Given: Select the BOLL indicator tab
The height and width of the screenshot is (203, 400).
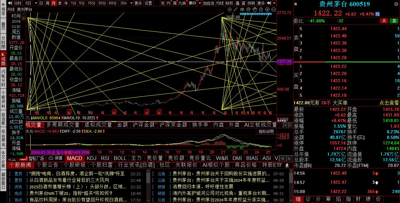Looking at the screenshot, I should 120,158.
